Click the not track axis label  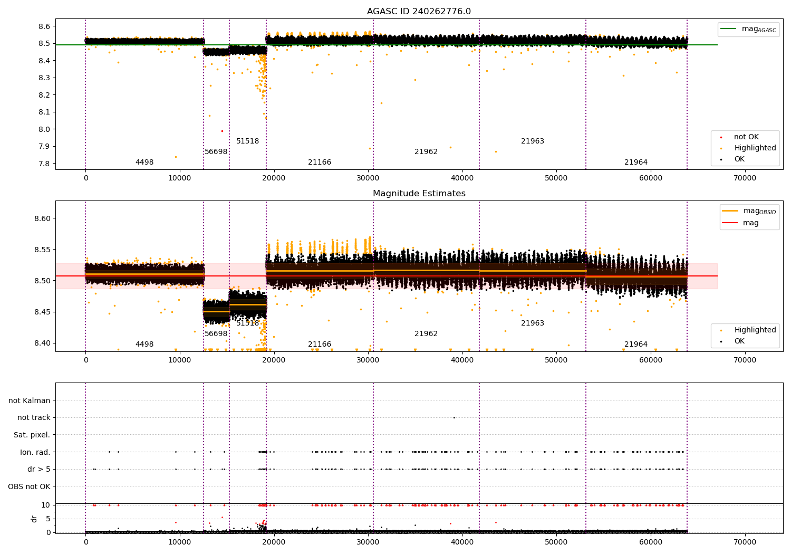(34, 418)
